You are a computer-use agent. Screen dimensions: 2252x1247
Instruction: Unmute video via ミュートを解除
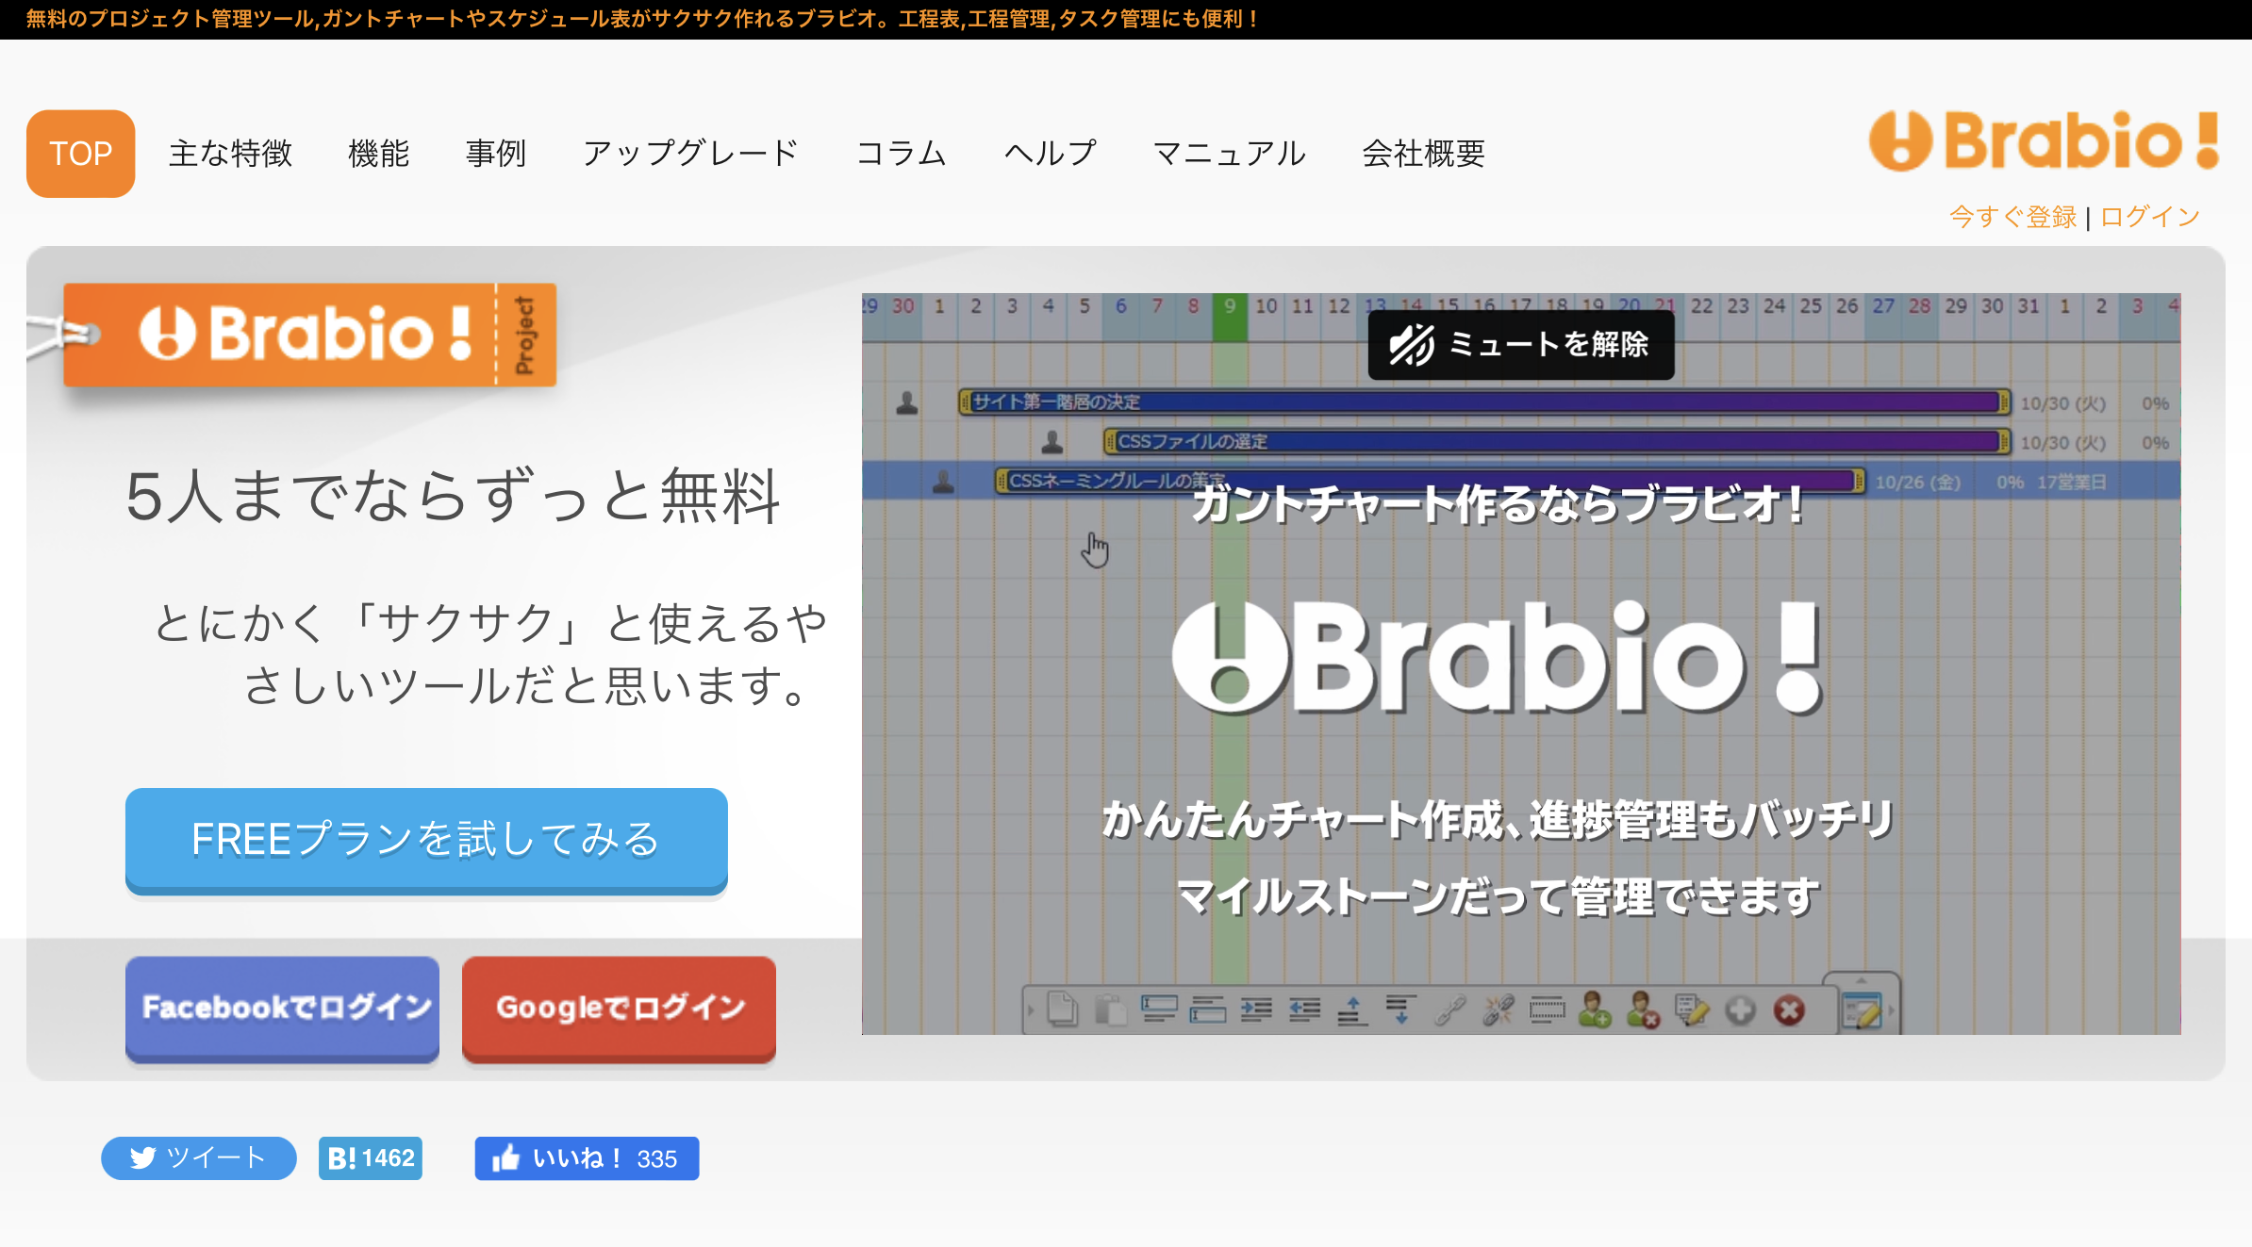(x=1521, y=344)
